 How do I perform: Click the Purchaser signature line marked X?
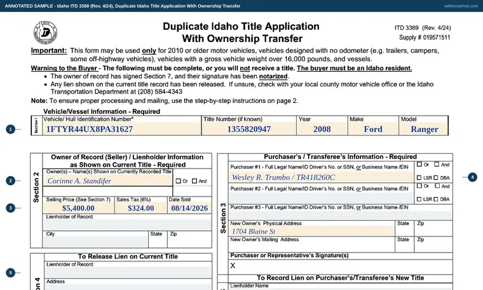(341, 266)
